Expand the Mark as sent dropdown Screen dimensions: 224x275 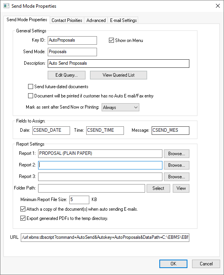120,107
